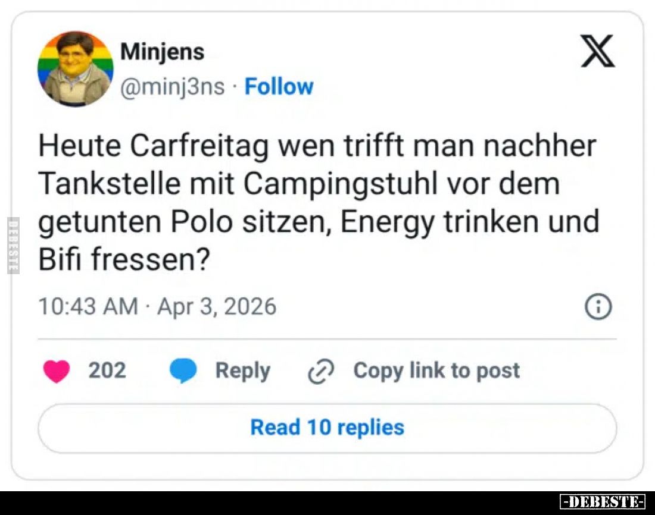Toggle following by clicking Follow
The image size is (655, 515).
coord(279,86)
